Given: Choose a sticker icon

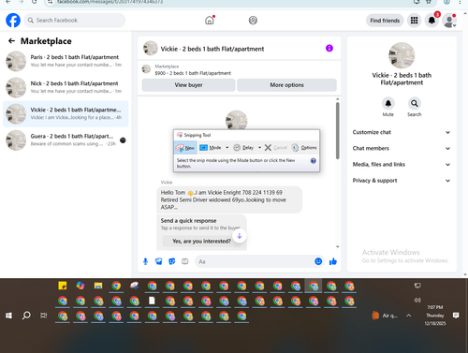Looking at the screenshot, I should click(172, 261).
